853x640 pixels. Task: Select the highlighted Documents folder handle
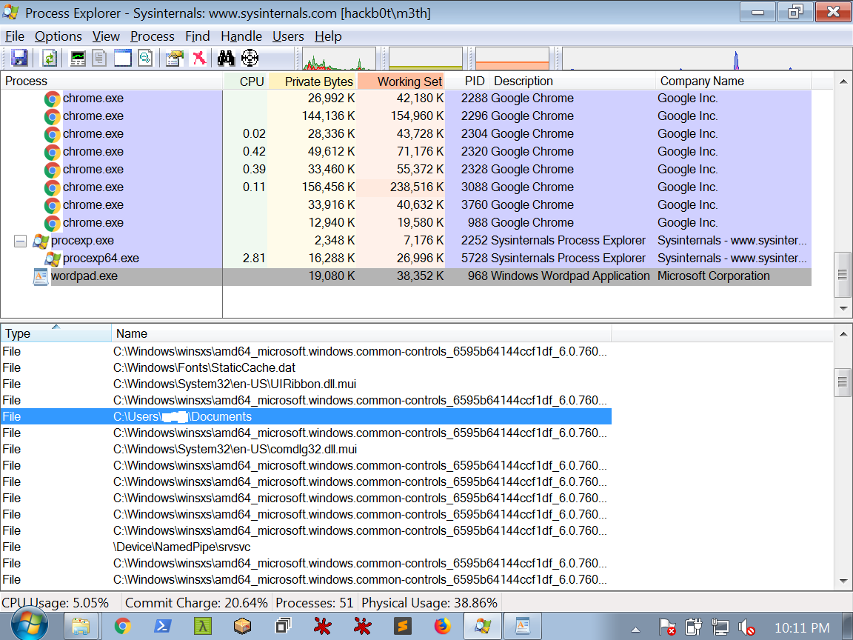[307, 417]
